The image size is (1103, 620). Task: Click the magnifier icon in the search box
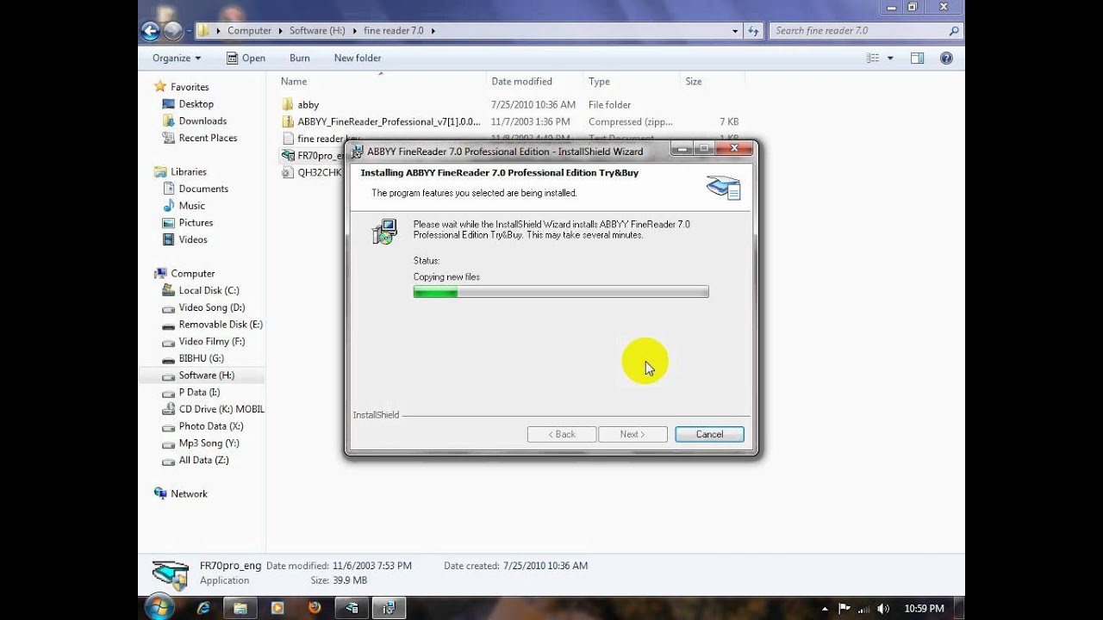953,31
